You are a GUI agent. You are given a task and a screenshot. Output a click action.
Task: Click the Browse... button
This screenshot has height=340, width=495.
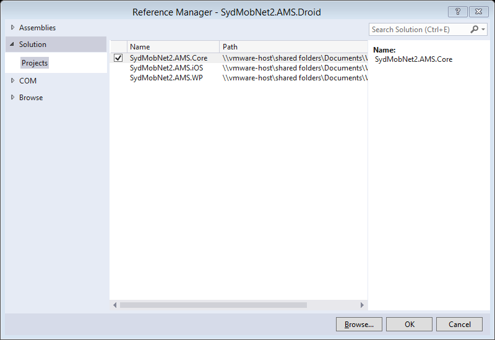pos(359,324)
